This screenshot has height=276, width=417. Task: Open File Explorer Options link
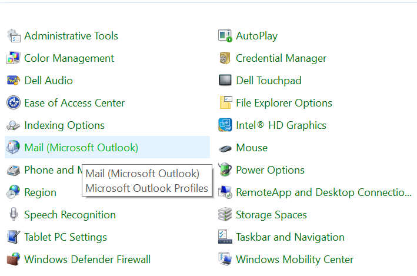tap(284, 103)
